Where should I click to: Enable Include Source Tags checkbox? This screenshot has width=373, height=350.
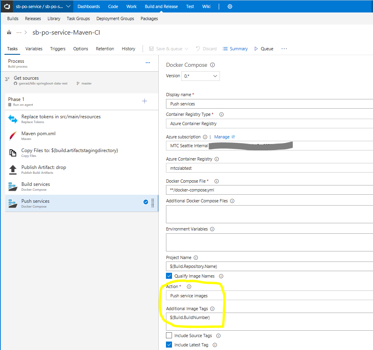tap(169, 336)
